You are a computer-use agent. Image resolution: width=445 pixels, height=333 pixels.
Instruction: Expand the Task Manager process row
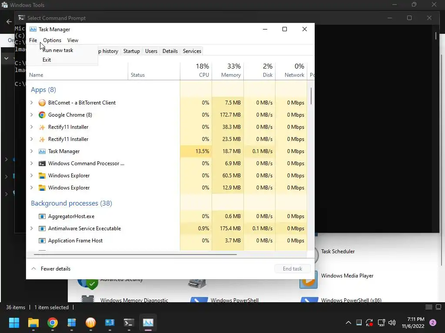click(31, 151)
